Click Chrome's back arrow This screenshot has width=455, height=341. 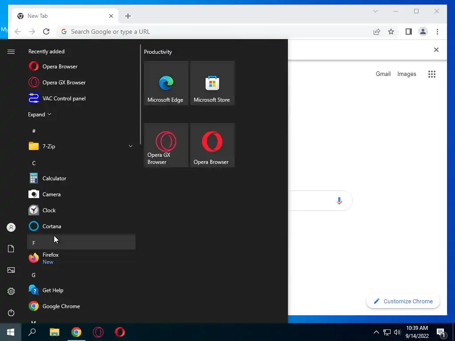click(x=18, y=32)
